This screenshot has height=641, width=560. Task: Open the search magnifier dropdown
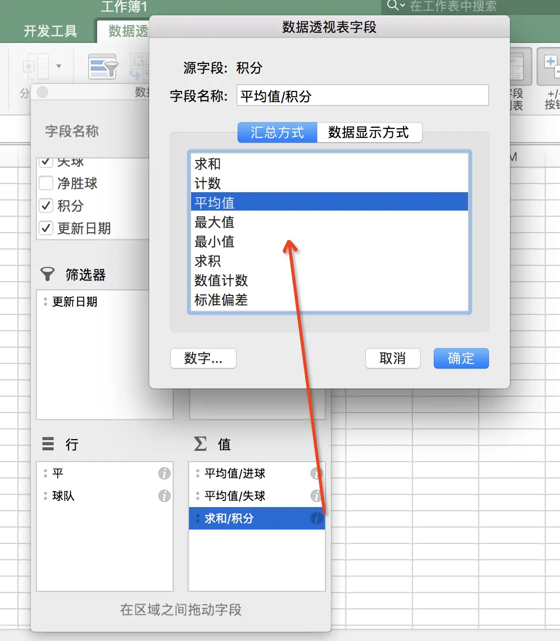pyautogui.click(x=396, y=6)
